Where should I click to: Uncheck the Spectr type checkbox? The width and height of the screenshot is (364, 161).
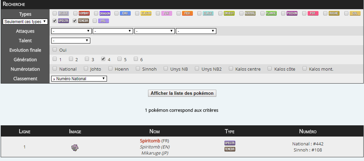pyautogui.click(x=55, y=21)
